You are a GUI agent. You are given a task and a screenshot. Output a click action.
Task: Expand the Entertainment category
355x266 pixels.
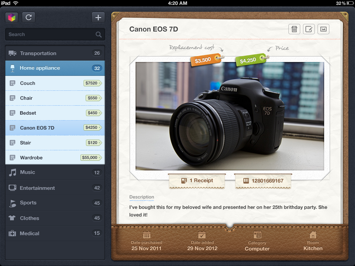[x=55, y=188]
